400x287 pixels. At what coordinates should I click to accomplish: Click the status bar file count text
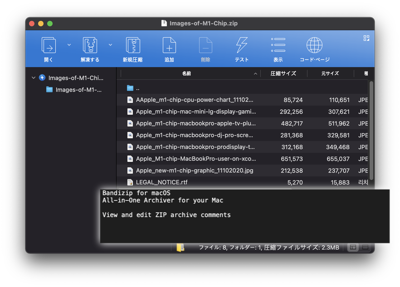269,248
